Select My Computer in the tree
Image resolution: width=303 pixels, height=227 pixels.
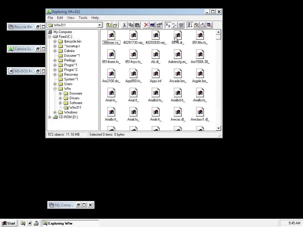[x=63, y=32]
